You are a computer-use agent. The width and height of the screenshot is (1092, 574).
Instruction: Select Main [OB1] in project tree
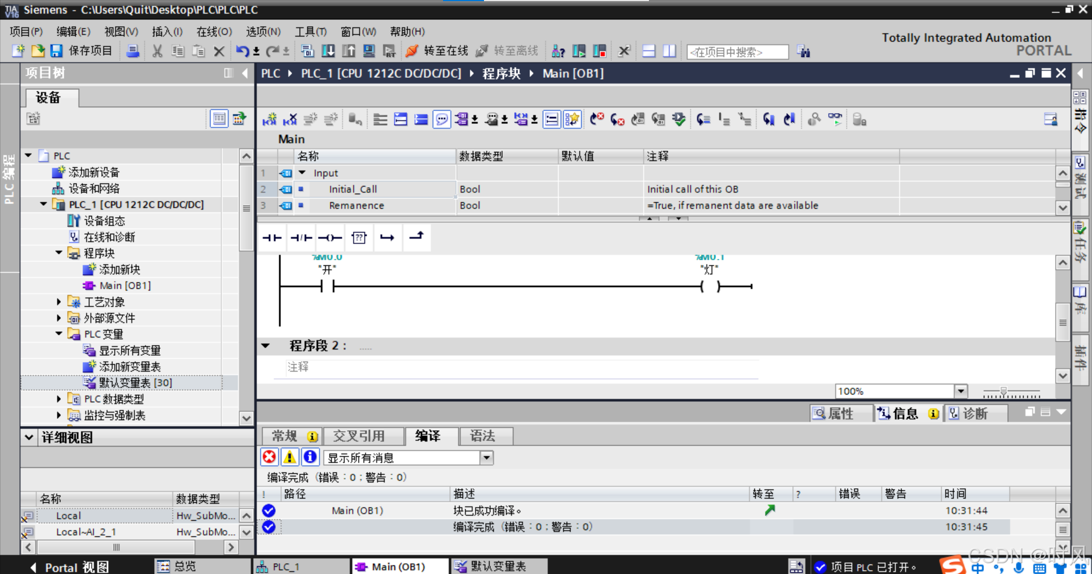[x=125, y=285]
